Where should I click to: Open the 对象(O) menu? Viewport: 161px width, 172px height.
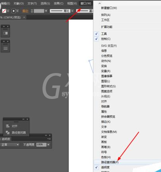pyautogui.click(x=19, y=4)
